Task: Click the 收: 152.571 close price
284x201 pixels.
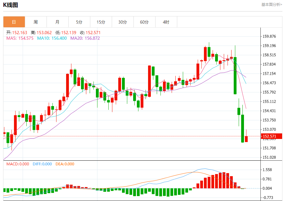Action: pos(90,33)
